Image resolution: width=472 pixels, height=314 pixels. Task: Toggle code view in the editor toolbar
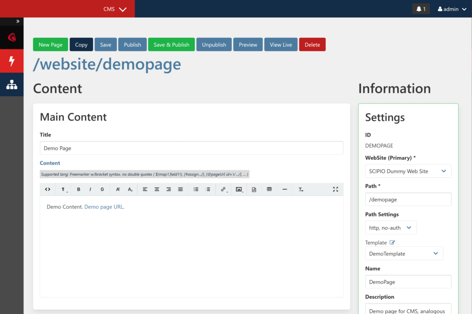[47, 189]
